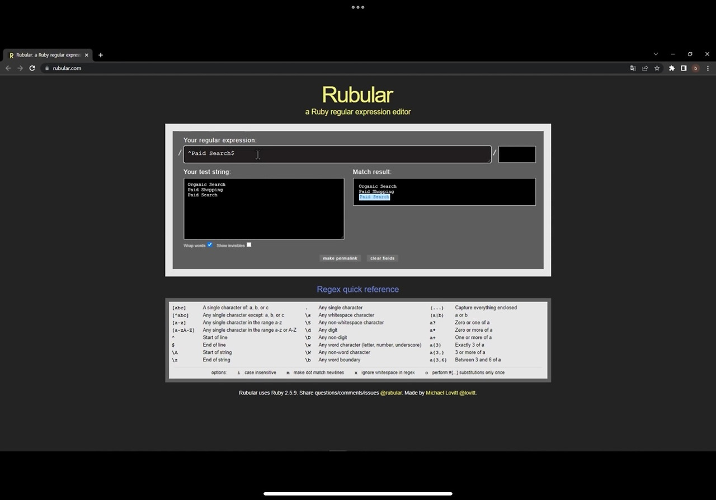Click the regular expression input field

pyautogui.click(x=337, y=154)
